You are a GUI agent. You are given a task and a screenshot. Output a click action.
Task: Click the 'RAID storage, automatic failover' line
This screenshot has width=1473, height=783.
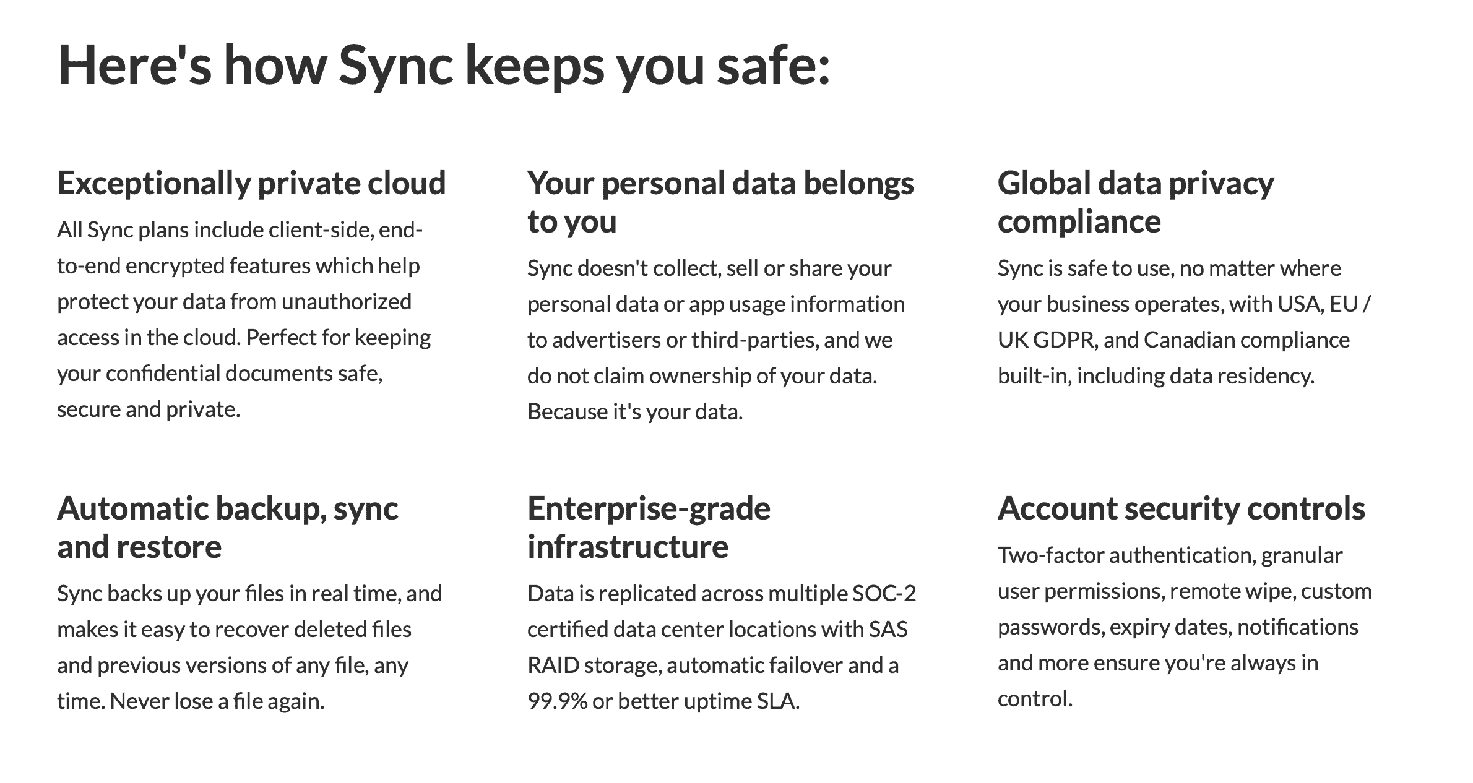[x=713, y=665]
